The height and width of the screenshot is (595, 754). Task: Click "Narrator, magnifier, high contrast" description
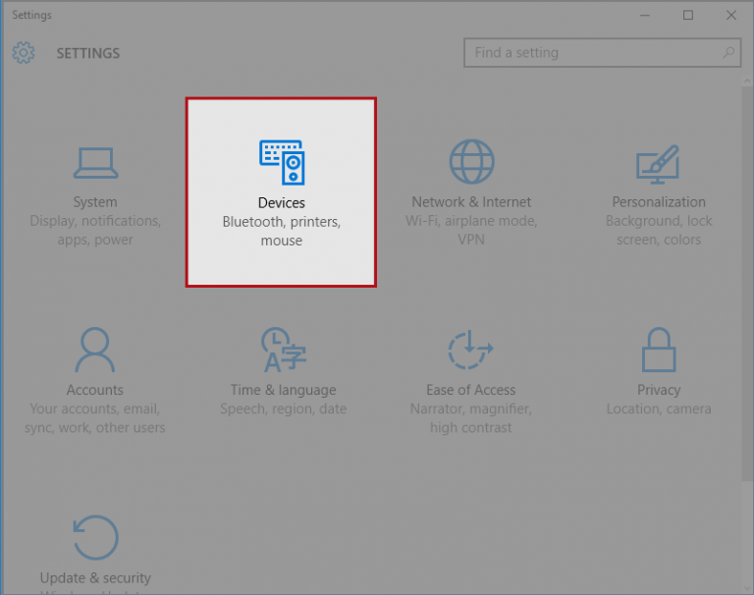tap(471, 418)
